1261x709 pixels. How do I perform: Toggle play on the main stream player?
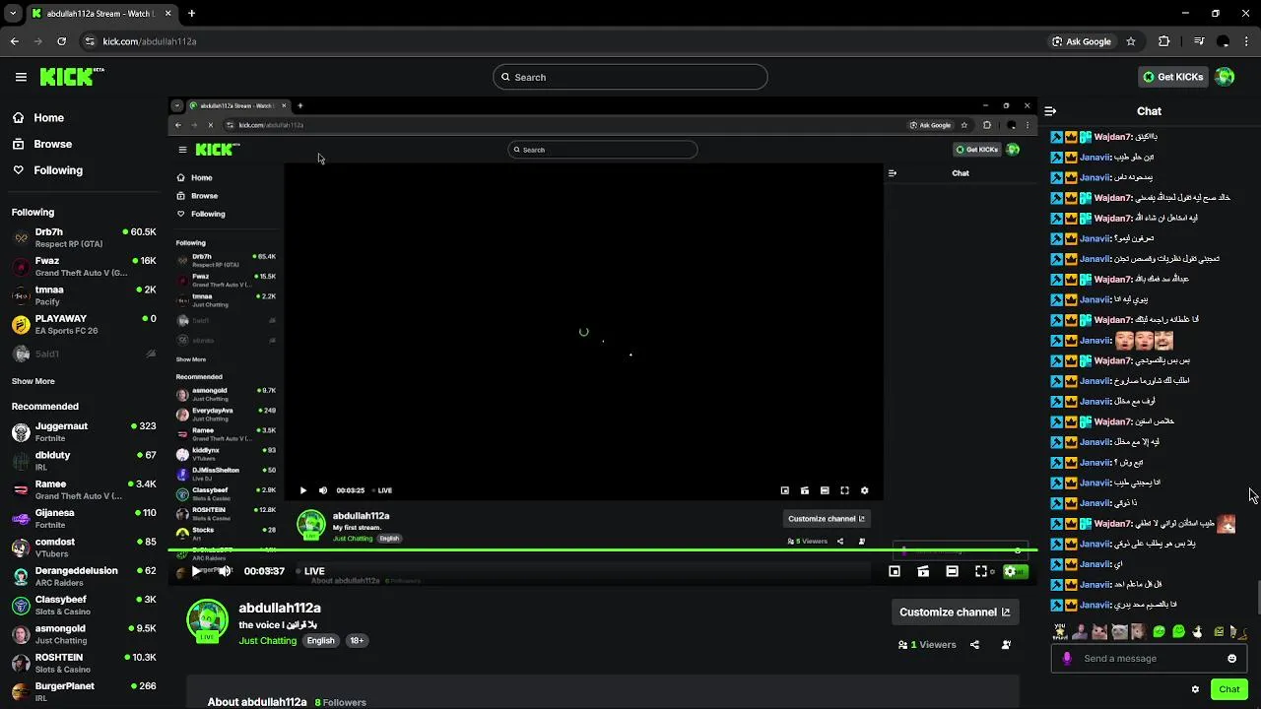click(196, 571)
